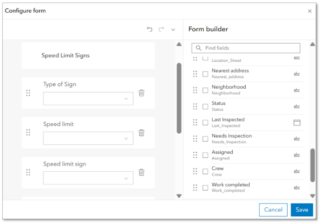The height and width of the screenshot is (223, 320).
Task: Click the Last Inspected calendar type icon
Action: (x=297, y=123)
